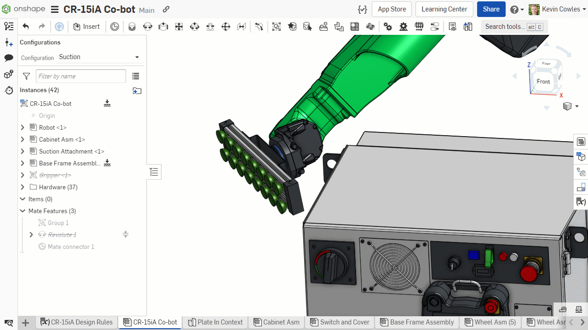Open the comments speech-bubble icon
This screenshot has height=330, width=588.
coord(9,58)
